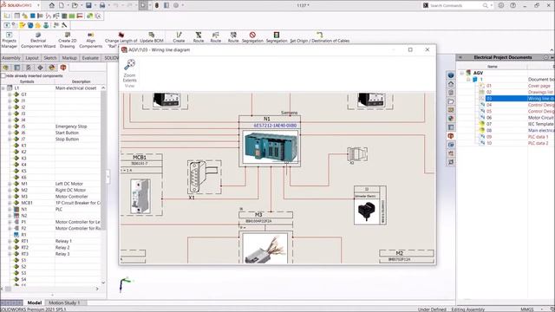Open the Design Library icon in the task pane

coord(451,93)
